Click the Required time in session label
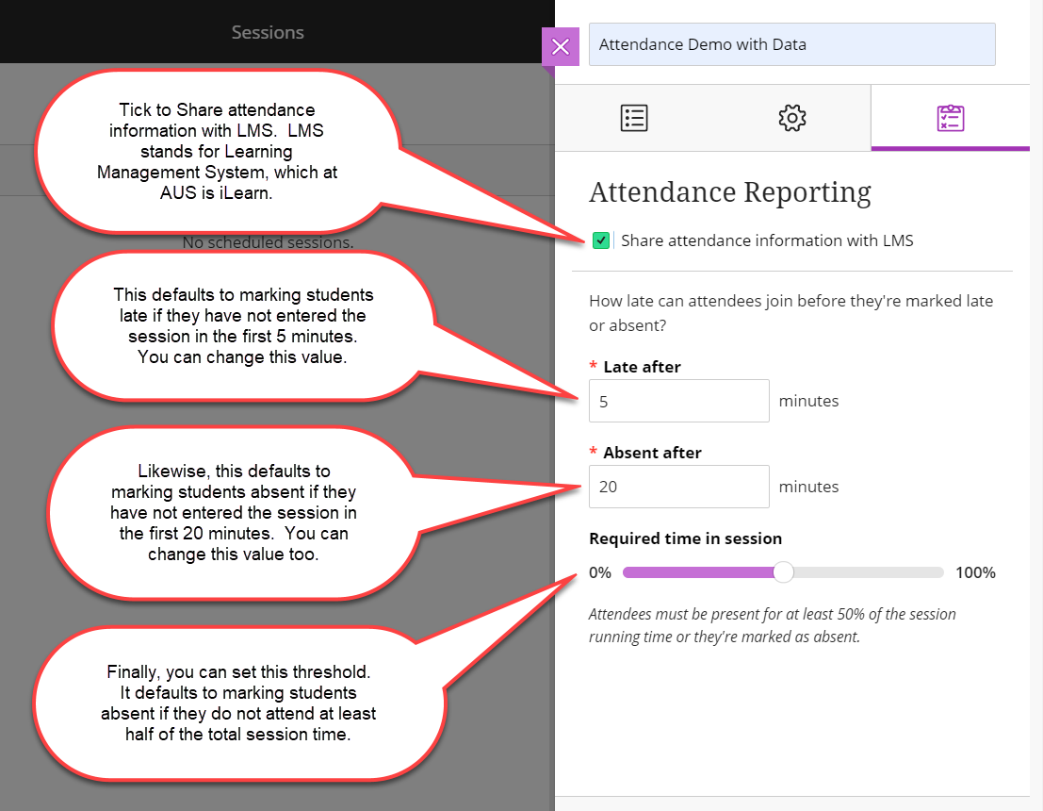1043x811 pixels. (685, 538)
